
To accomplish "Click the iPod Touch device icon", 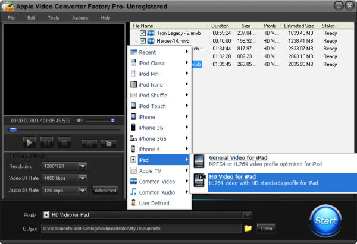I will pyautogui.click(x=134, y=106).
